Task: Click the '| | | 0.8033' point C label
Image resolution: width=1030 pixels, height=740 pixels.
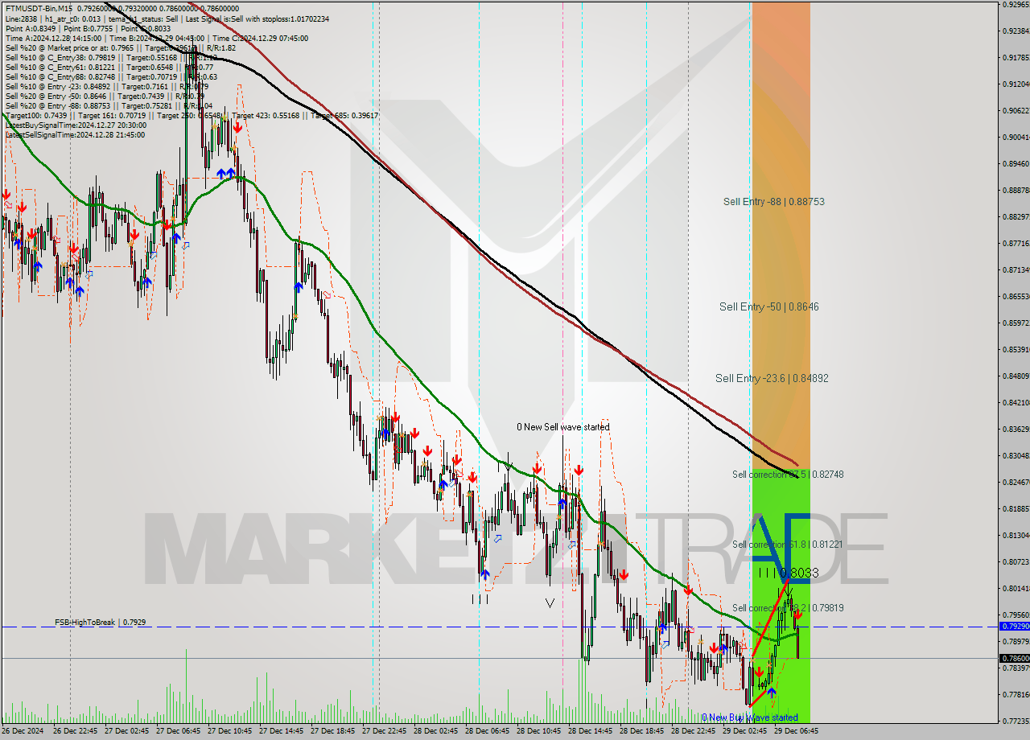Action: (789, 573)
